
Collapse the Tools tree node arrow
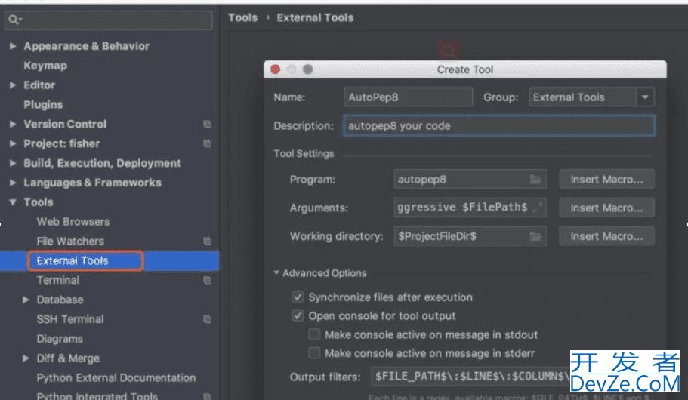click(13, 202)
